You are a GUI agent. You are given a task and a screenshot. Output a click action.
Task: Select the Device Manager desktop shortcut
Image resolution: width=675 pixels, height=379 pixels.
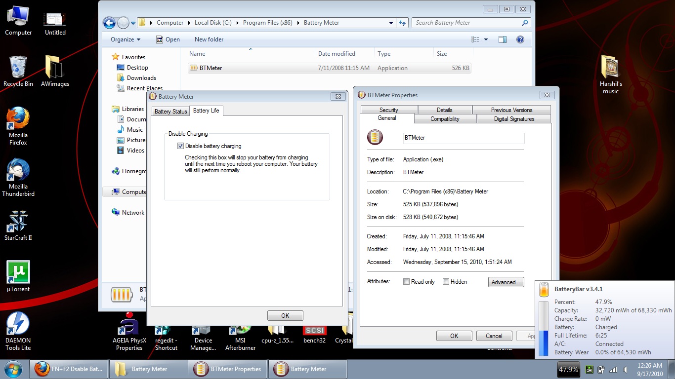(x=203, y=338)
